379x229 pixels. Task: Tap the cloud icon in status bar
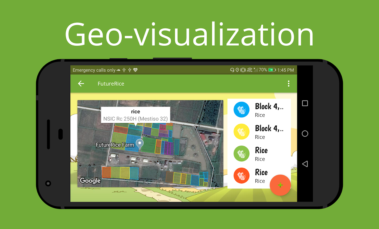pyautogui.click(x=118, y=70)
